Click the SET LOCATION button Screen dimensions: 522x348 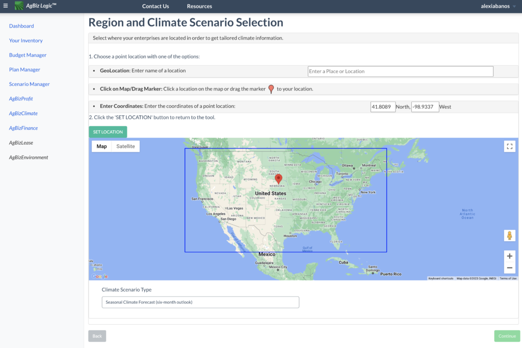pyautogui.click(x=108, y=132)
